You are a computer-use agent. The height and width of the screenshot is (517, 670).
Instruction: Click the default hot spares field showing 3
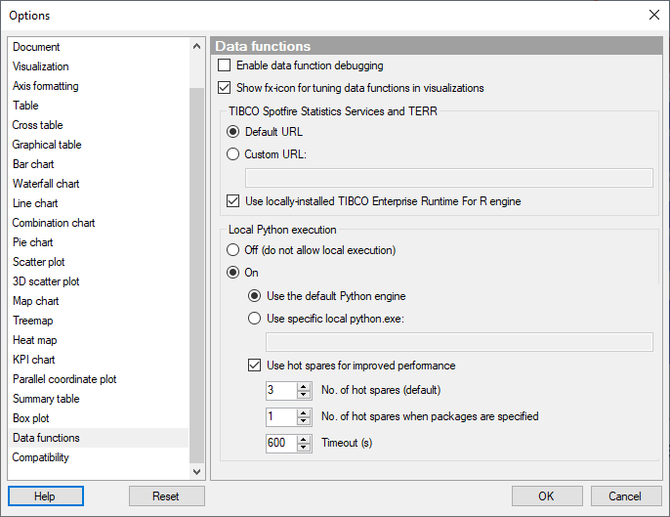pos(281,390)
